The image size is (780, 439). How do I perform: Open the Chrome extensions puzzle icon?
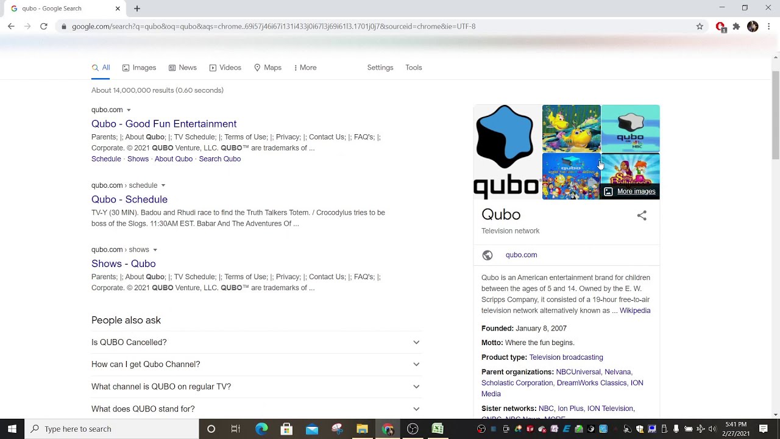[736, 26]
